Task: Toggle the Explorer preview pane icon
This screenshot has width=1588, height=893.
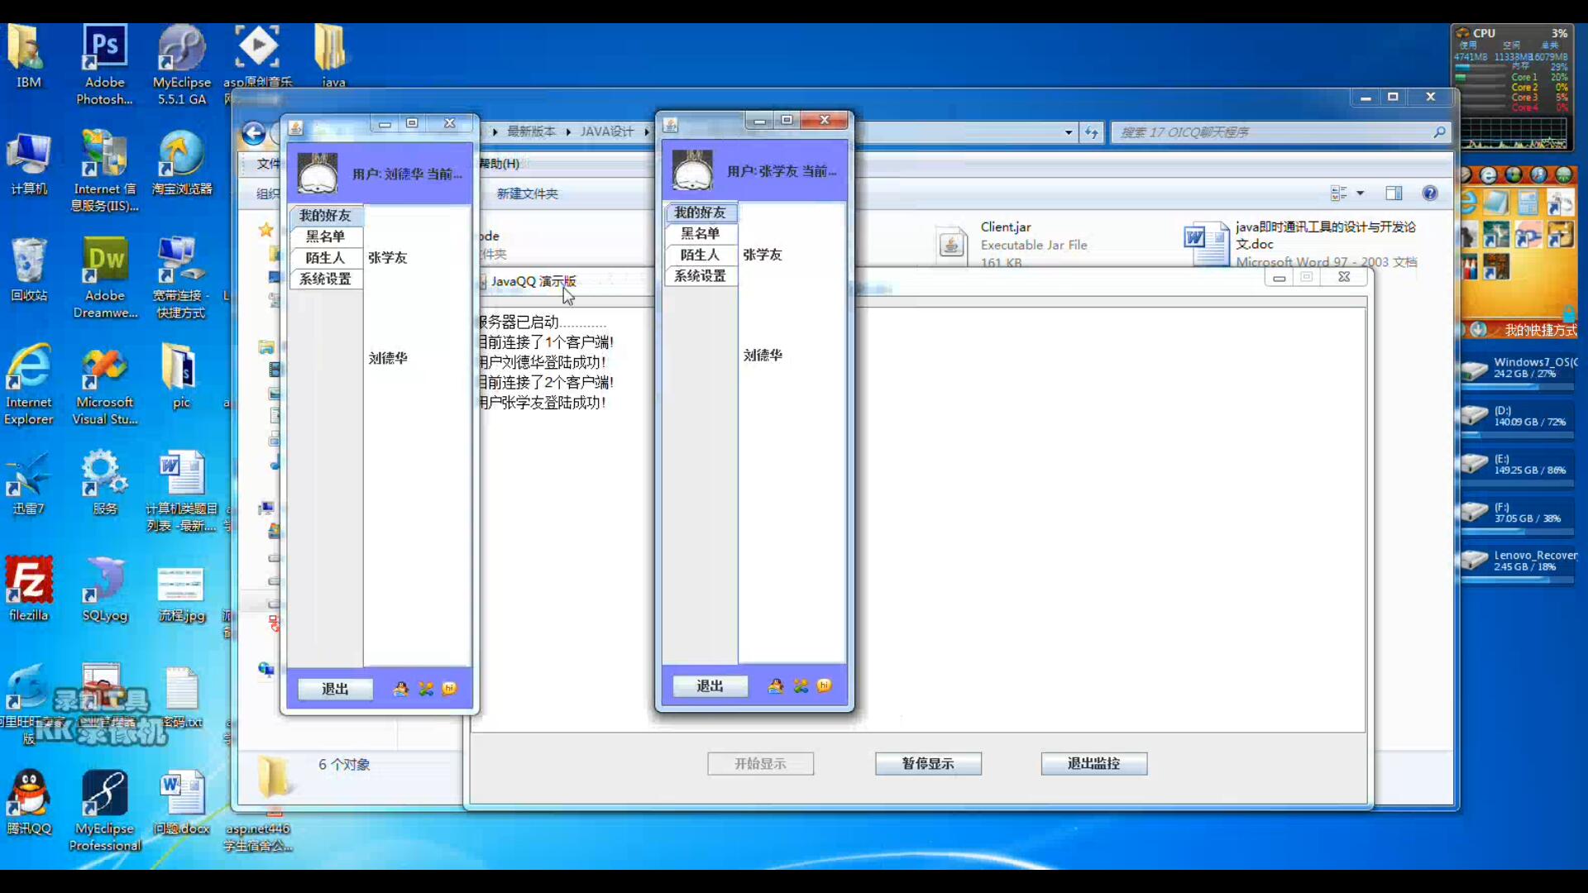Action: [x=1394, y=193]
